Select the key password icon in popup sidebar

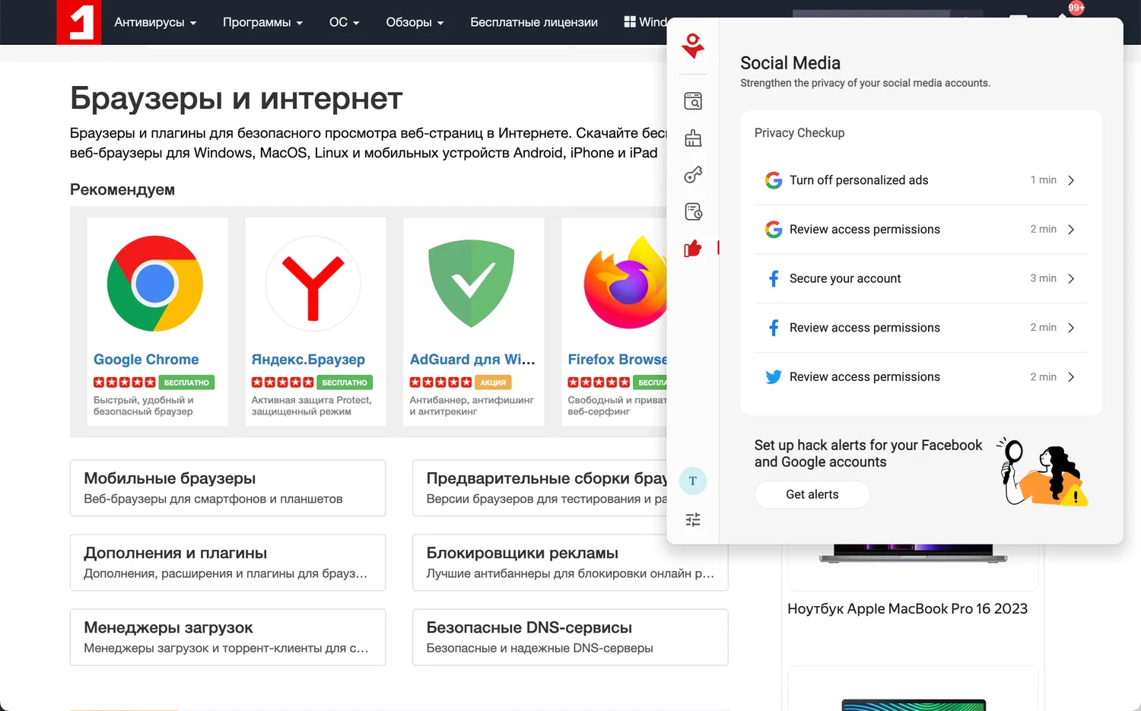[x=693, y=175]
